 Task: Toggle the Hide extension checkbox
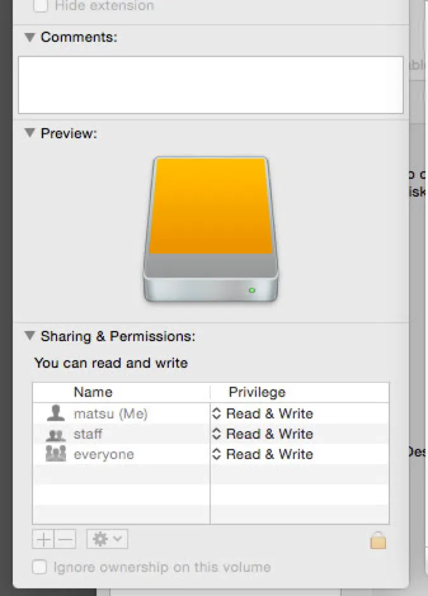point(40,6)
